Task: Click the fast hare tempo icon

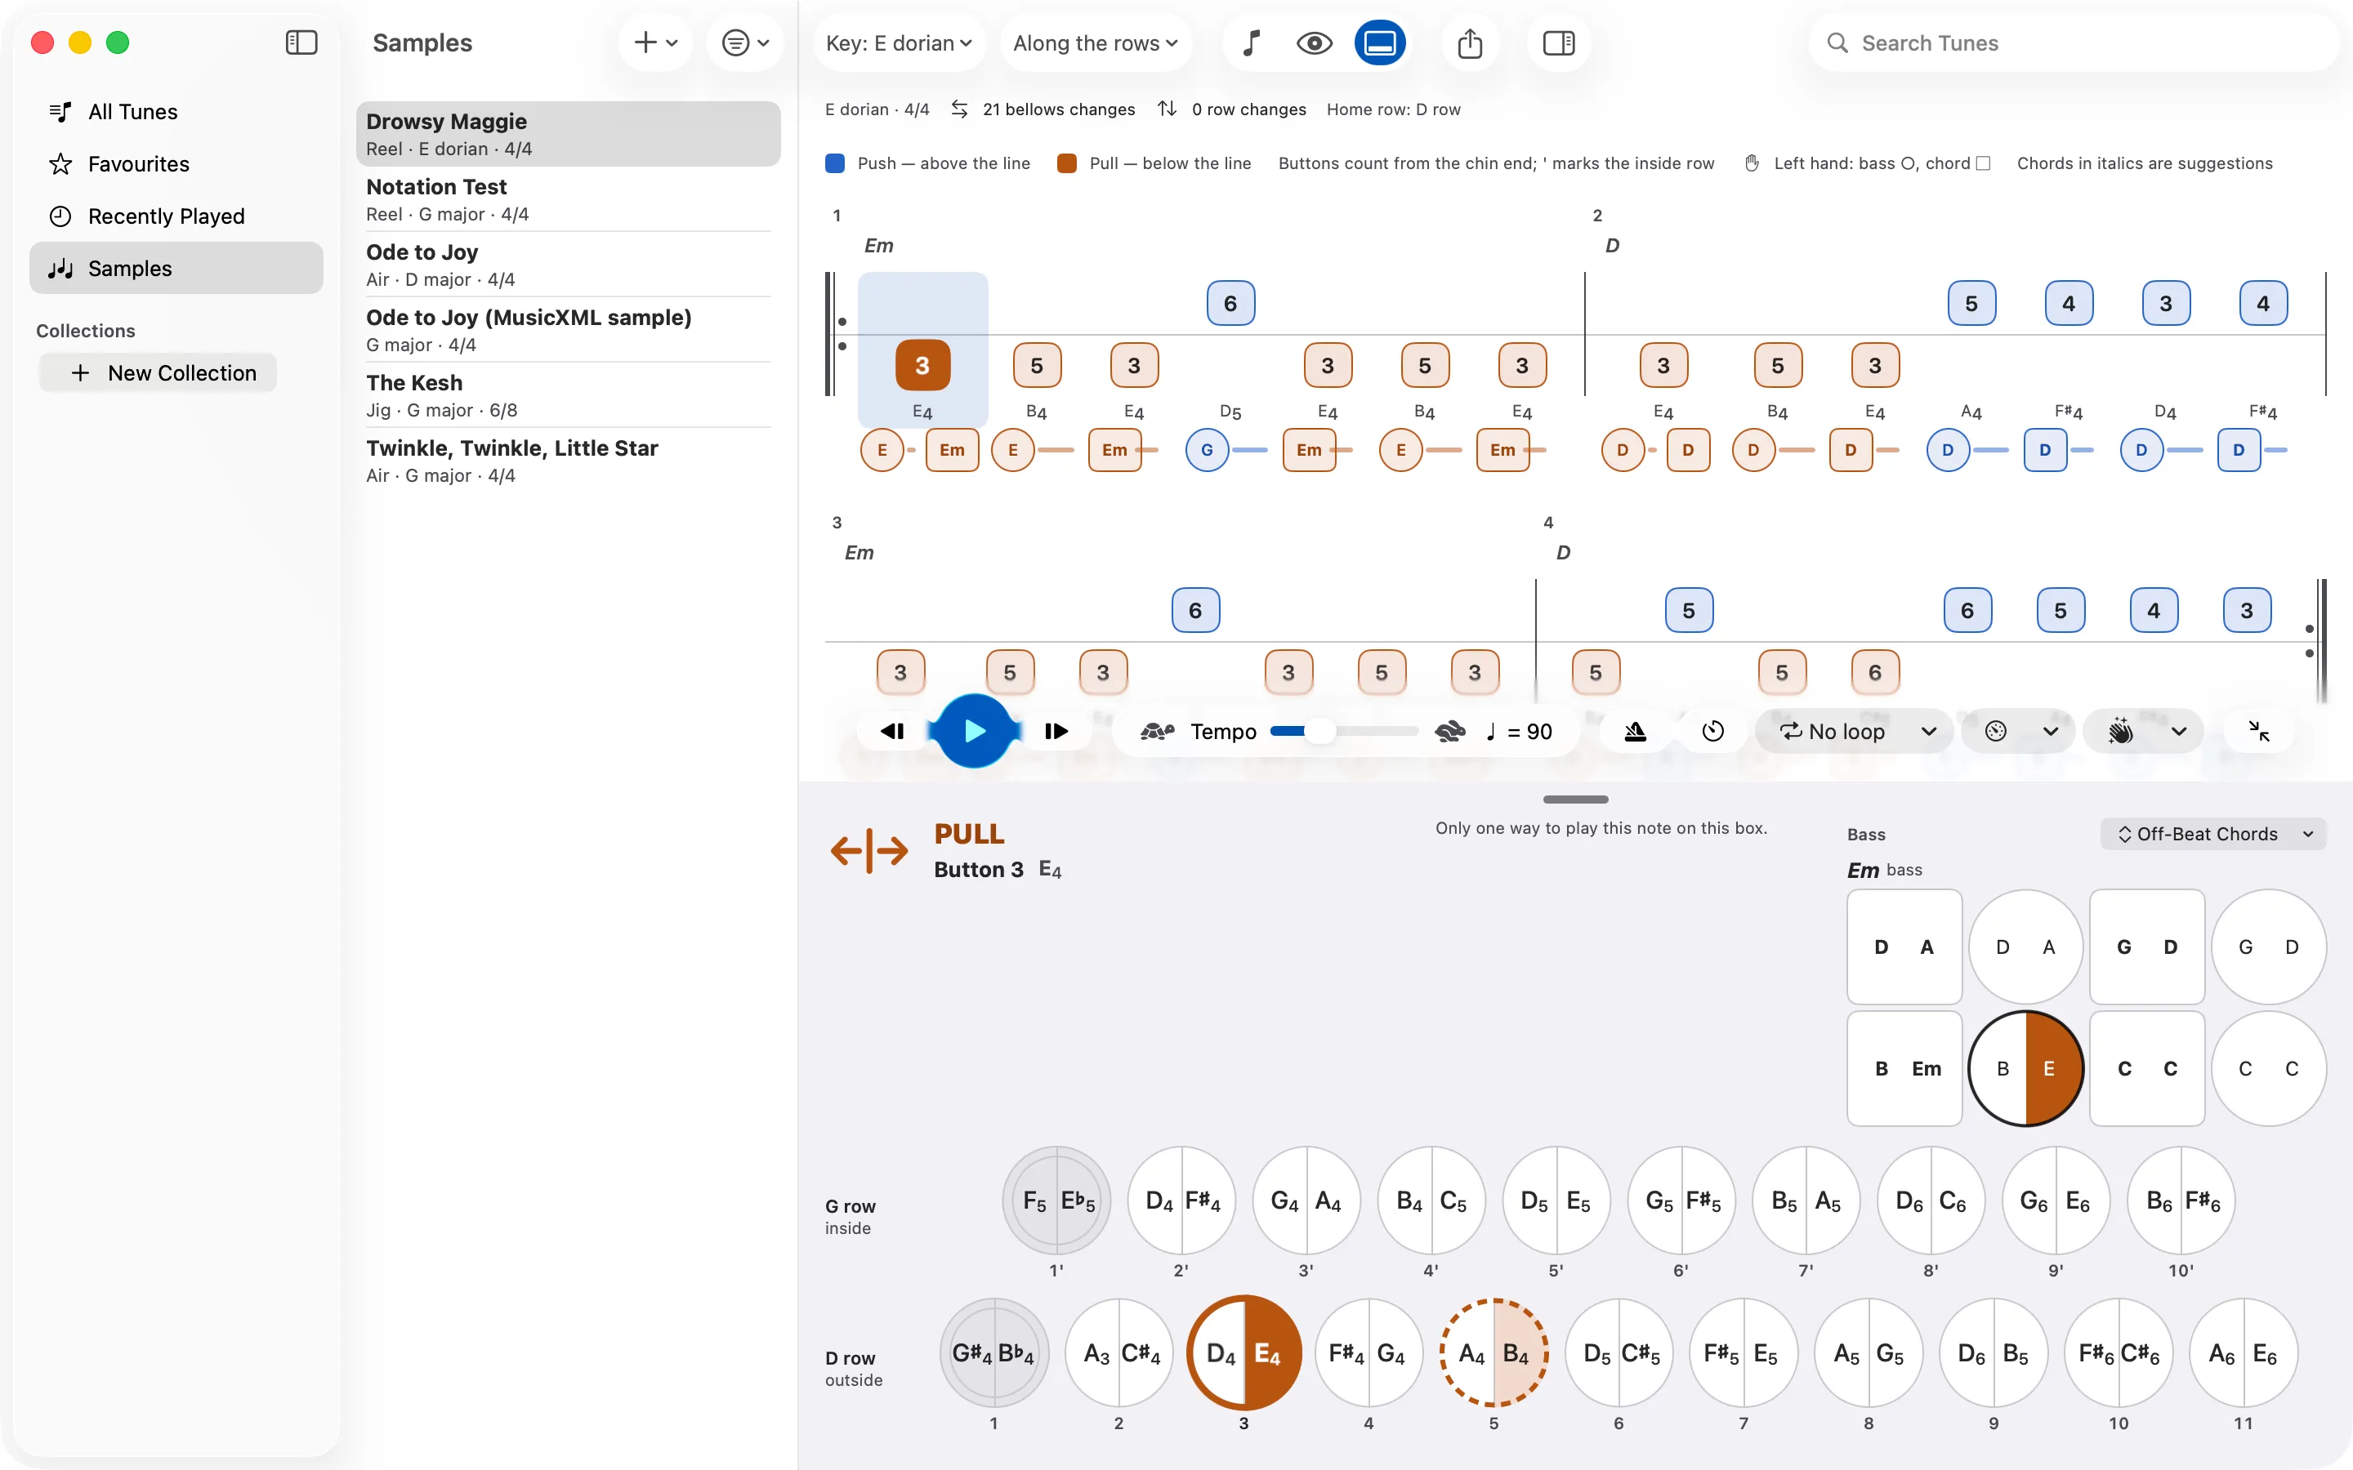Action: (x=1449, y=731)
